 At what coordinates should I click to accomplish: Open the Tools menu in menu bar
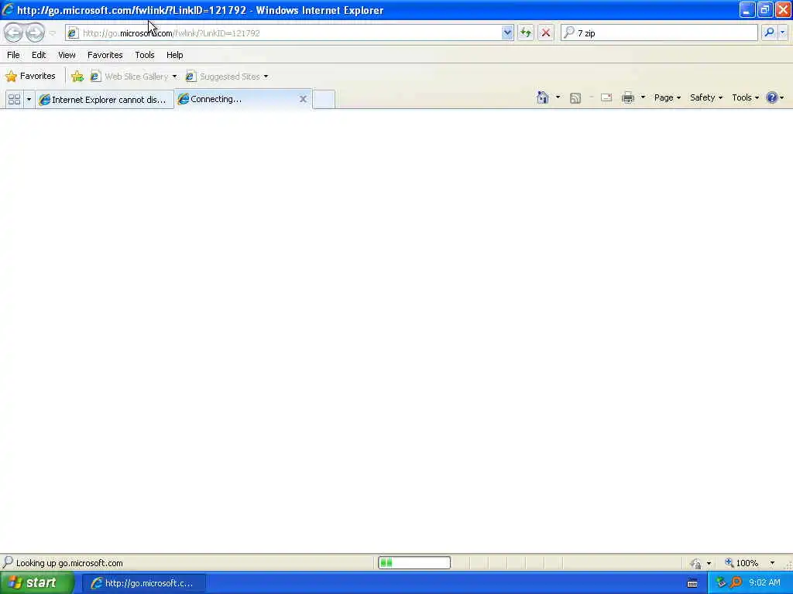[x=144, y=55]
